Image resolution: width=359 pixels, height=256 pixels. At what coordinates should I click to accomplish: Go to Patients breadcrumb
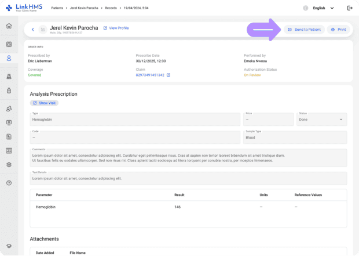pos(57,8)
